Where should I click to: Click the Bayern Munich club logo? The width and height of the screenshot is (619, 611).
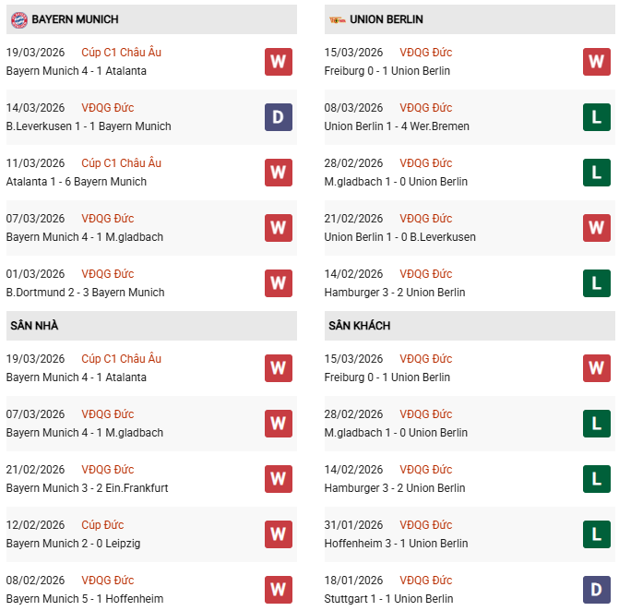pyautogui.click(x=18, y=19)
